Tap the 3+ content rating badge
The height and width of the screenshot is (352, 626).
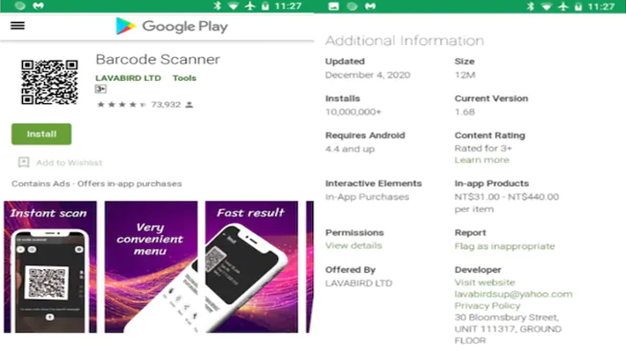click(101, 90)
